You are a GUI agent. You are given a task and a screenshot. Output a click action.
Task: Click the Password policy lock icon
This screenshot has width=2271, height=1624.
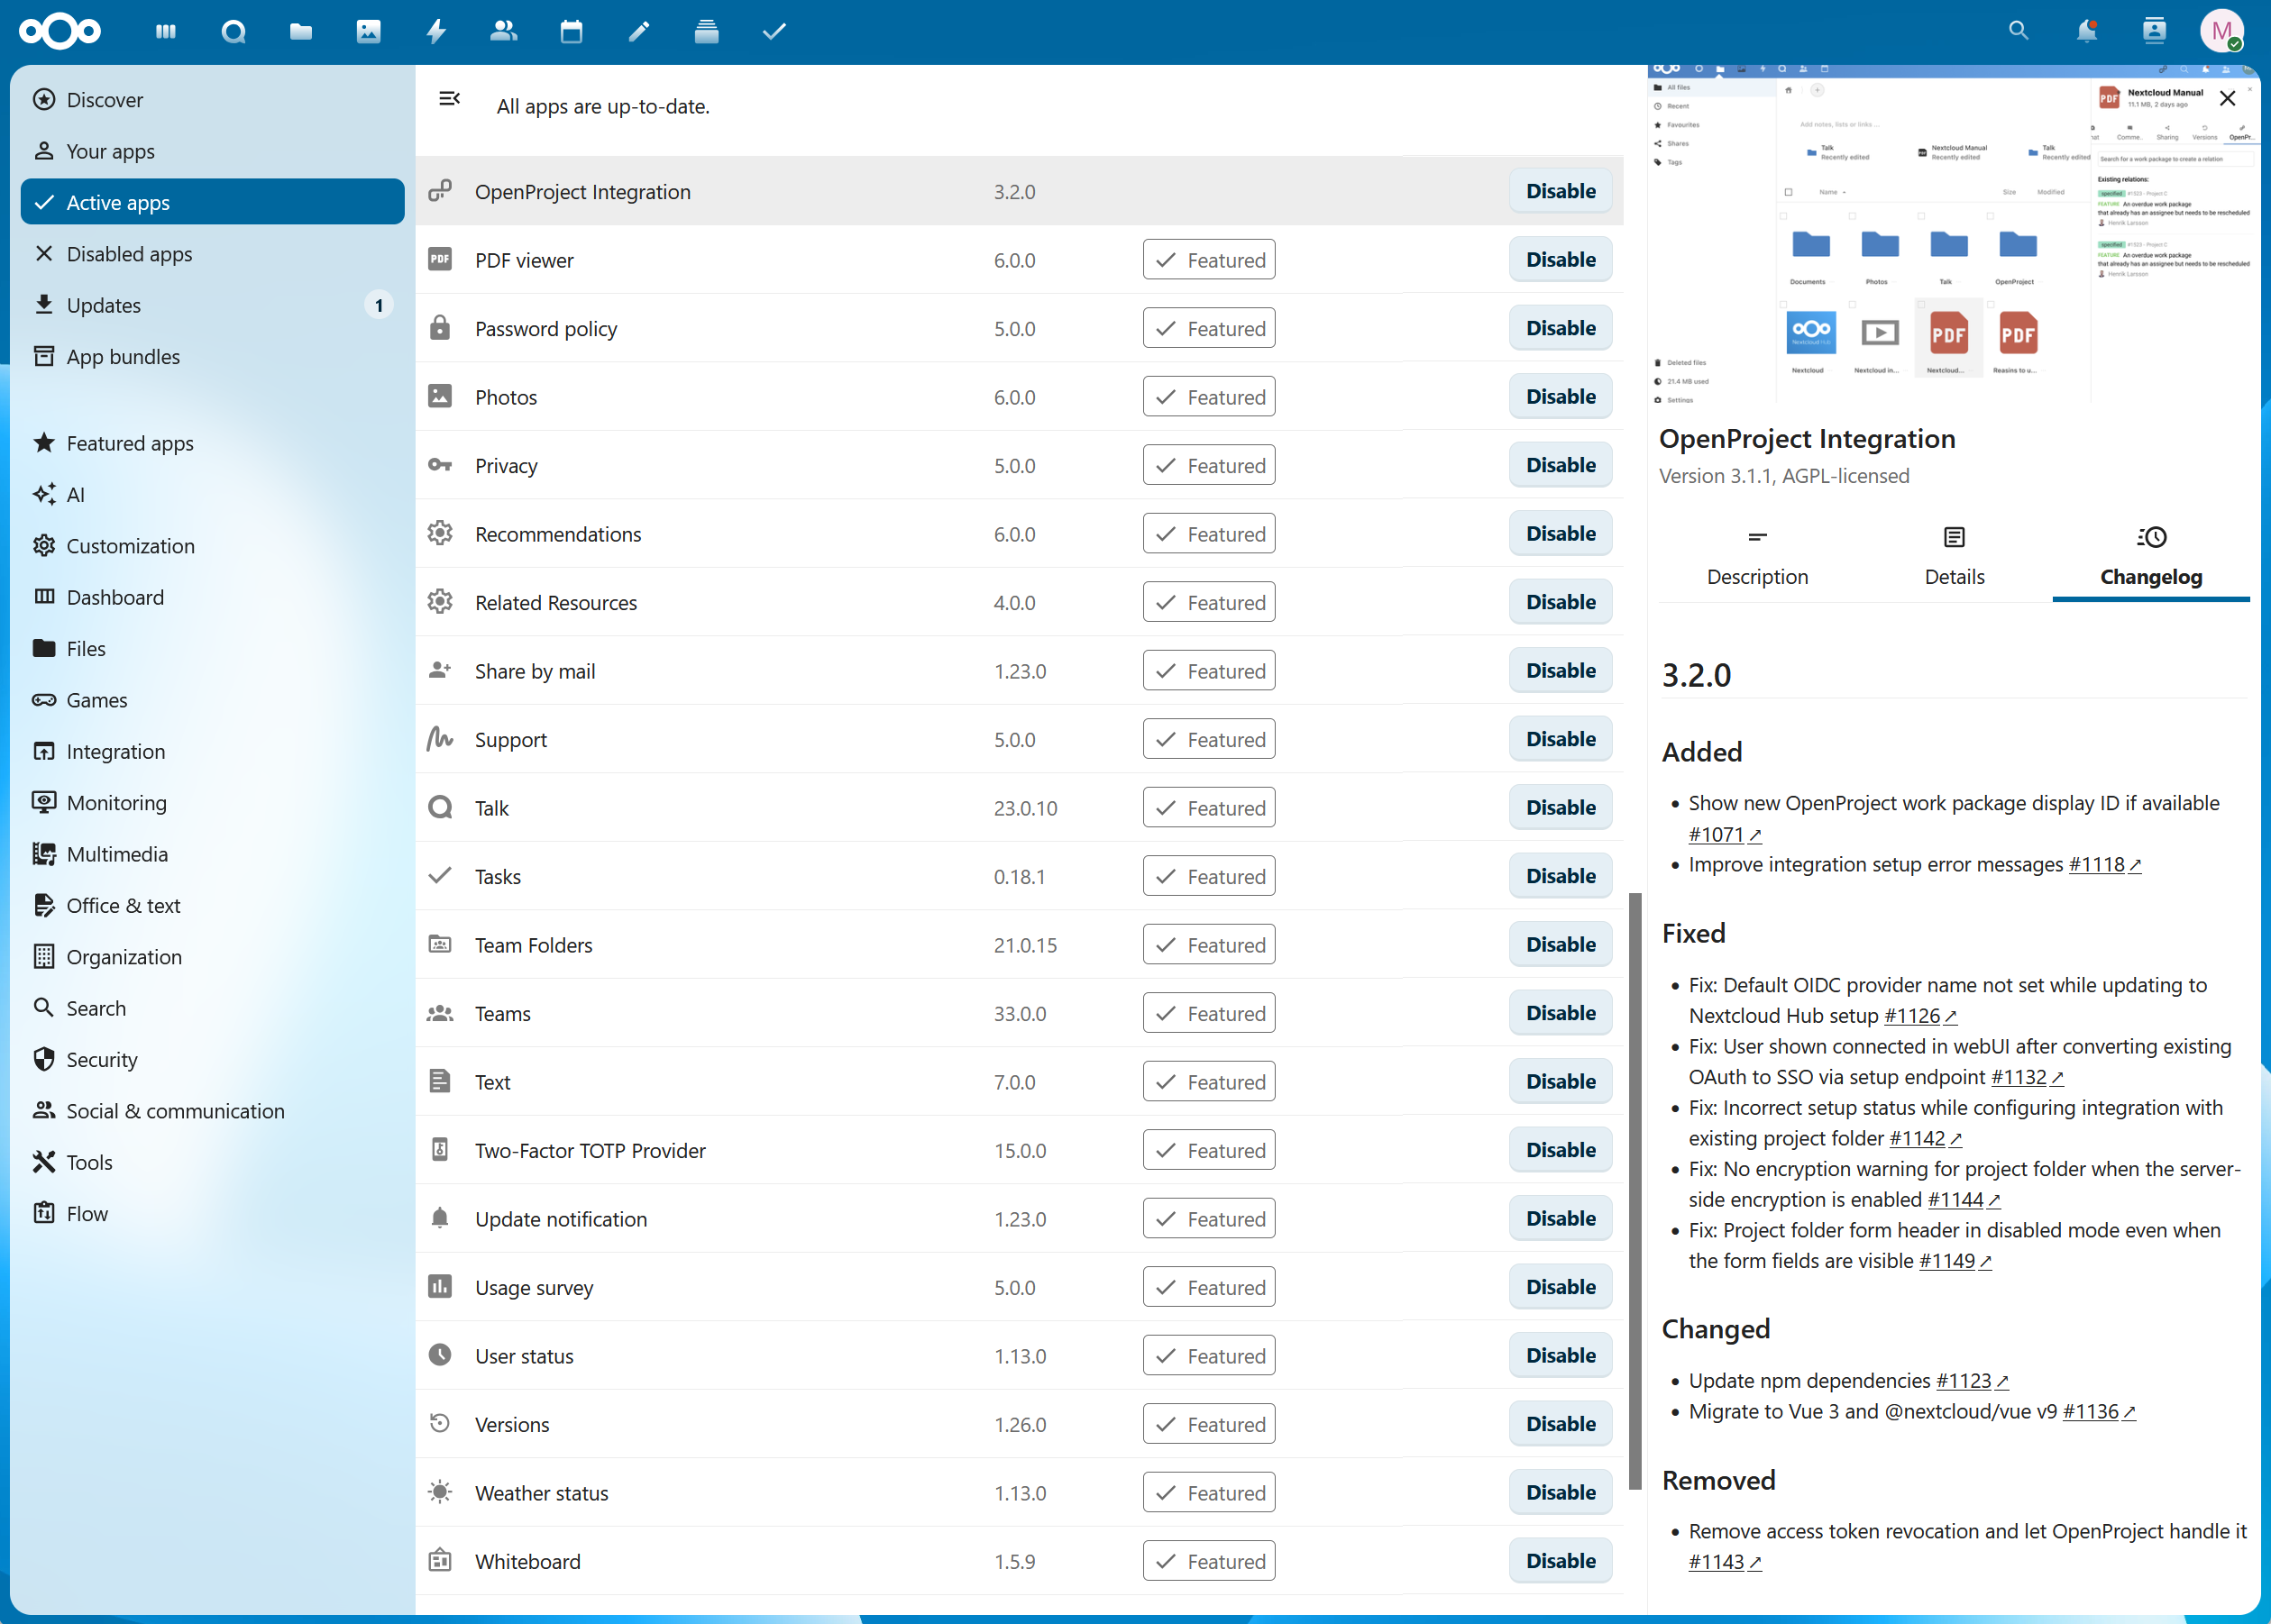tap(440, 328)
